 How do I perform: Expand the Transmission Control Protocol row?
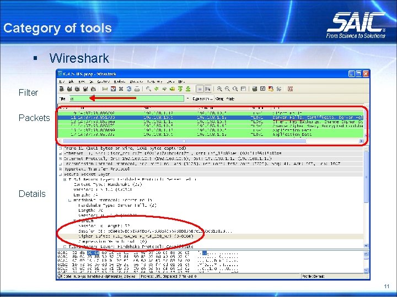pos(61,164)
